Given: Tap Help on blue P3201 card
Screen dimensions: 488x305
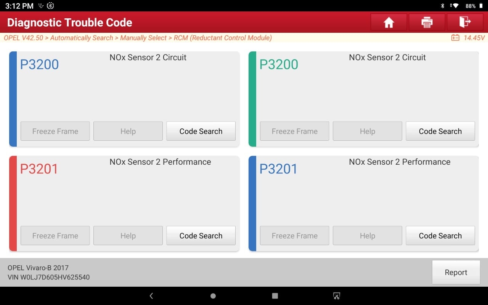Looking at the screenshot, I should tap(368, 236).
